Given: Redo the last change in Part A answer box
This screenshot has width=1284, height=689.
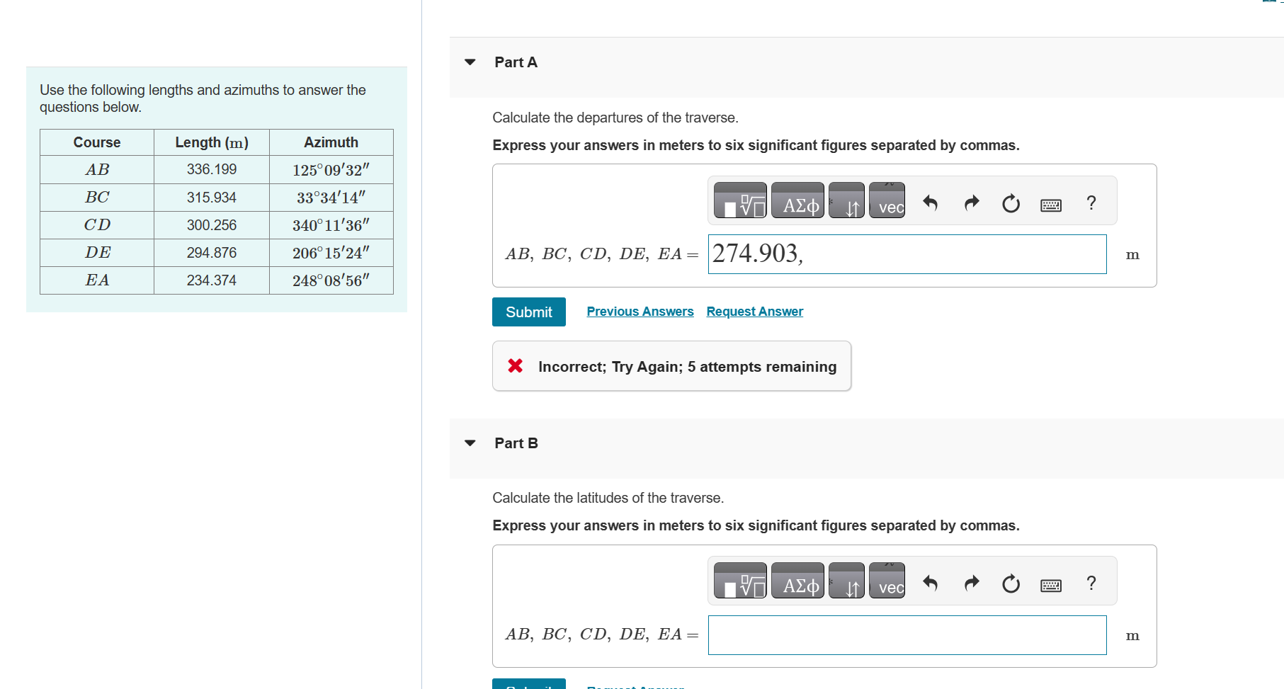Looking at the screenshot, I should [x=971, y=203].
